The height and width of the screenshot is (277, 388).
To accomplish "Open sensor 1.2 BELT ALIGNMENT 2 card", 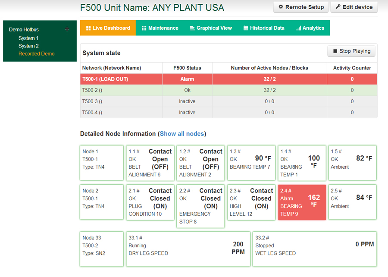I will pyautogui.click(x=200, y=163).
